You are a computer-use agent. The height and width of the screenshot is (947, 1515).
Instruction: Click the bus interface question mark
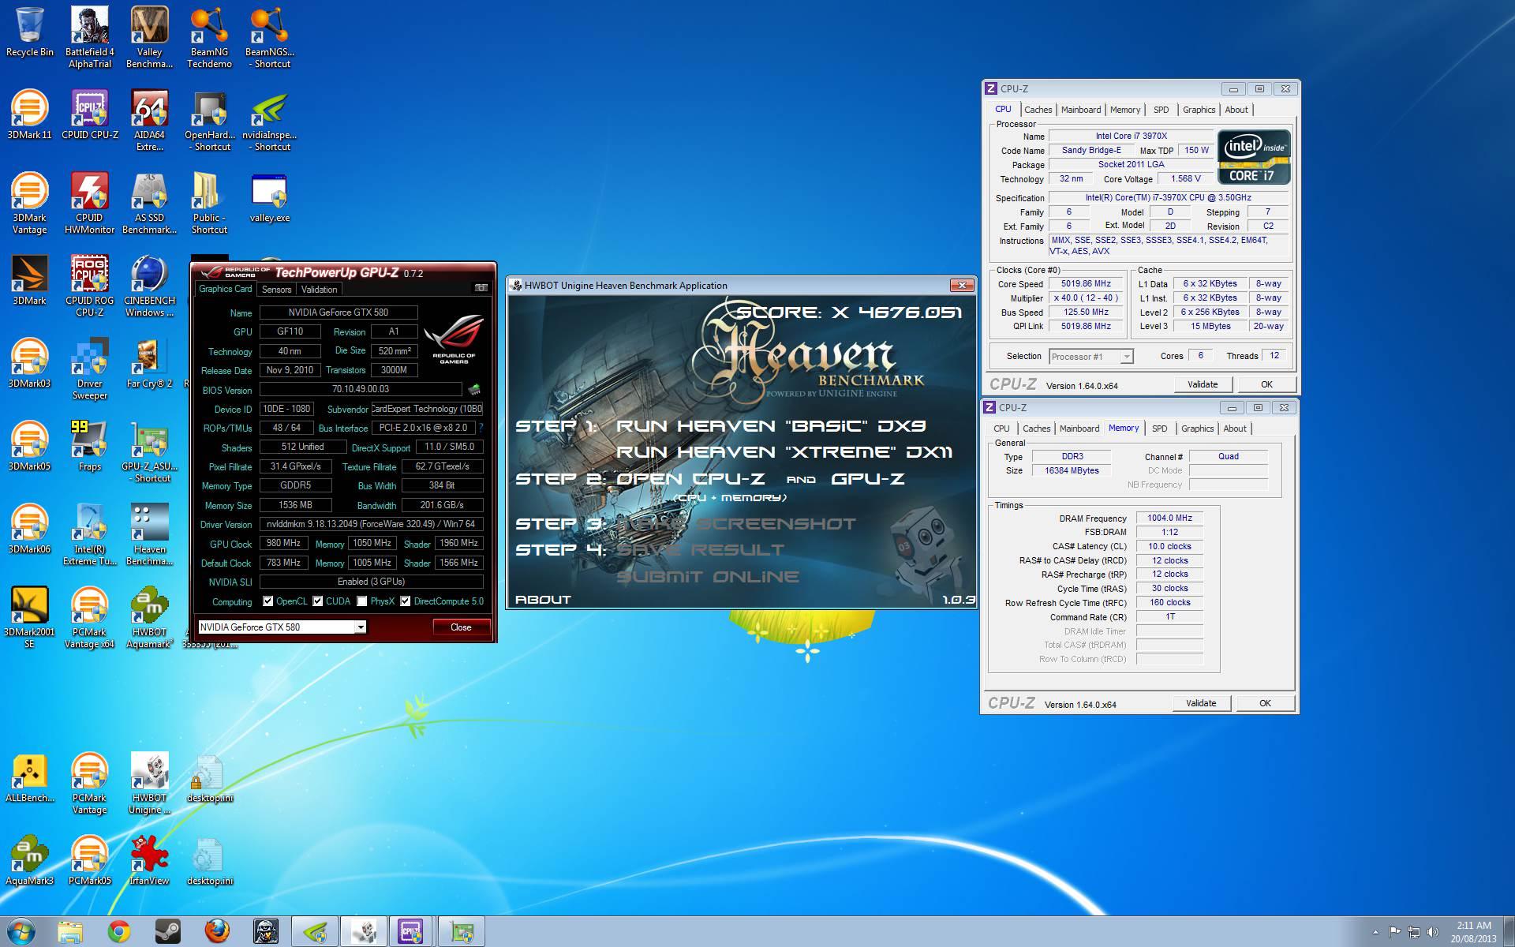(481, 428)
